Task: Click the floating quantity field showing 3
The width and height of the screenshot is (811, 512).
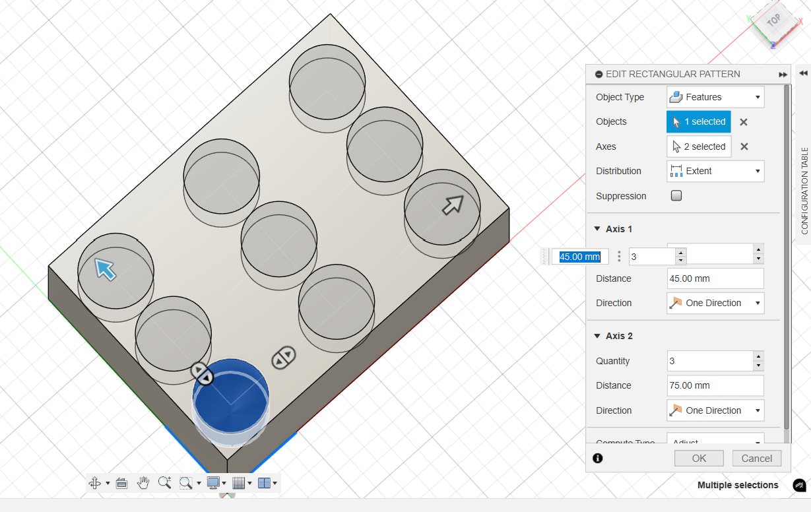Action: (x=652, y=257)
